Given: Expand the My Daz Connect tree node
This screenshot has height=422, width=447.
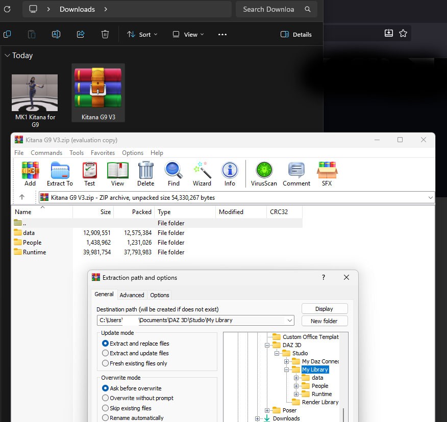Looking at the screenshot, I should (x=286, y=362).
